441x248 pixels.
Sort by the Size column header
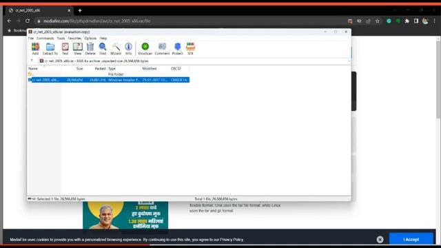pyautogui.click(x=80, y=69)
